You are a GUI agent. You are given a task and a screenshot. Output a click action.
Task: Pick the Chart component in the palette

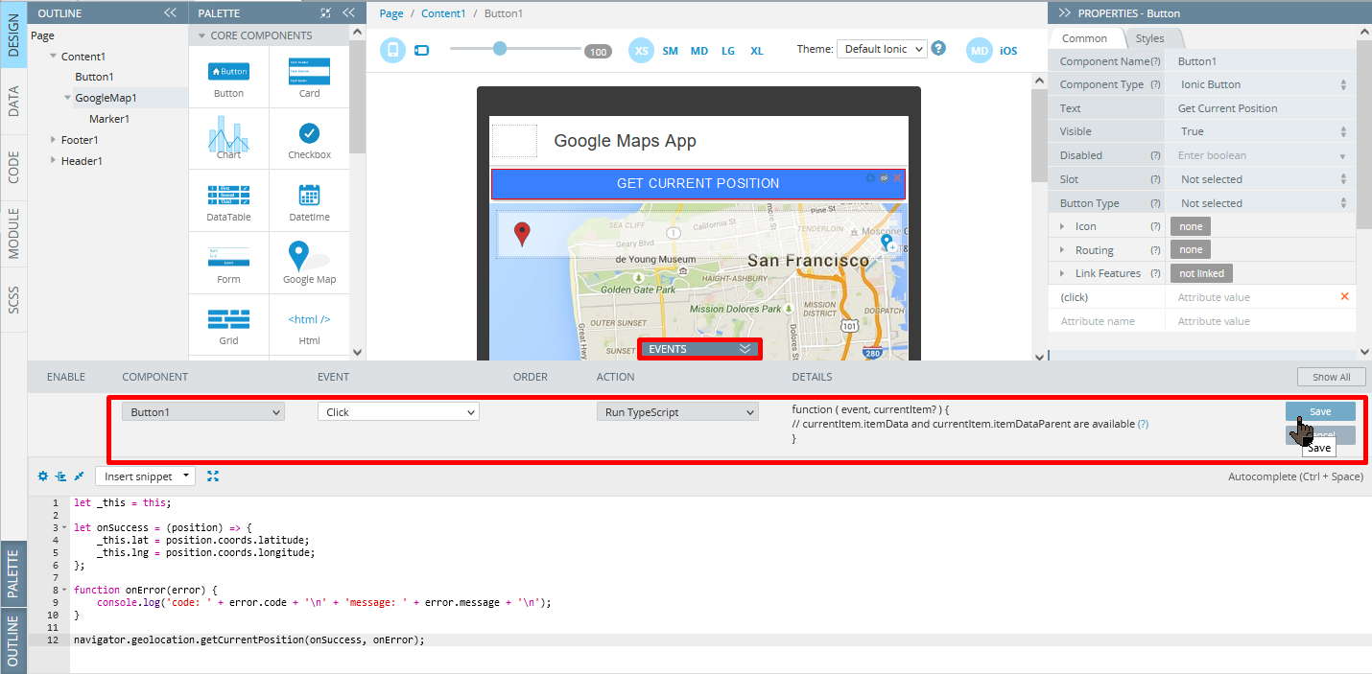coord(228,139)
